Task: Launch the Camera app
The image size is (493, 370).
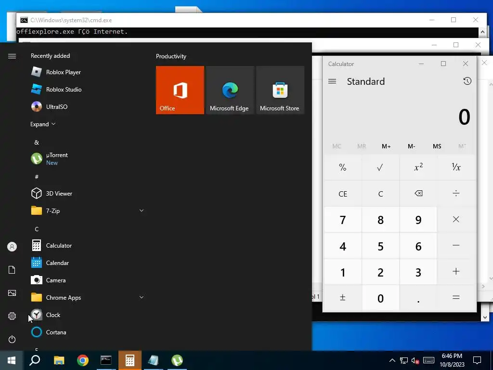Action: tap(87, 280)
